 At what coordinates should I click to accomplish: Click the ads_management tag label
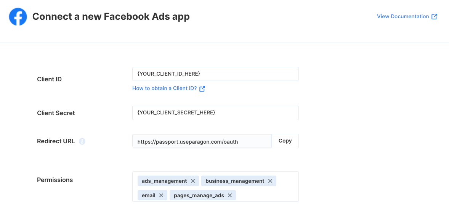pos(164,181)
